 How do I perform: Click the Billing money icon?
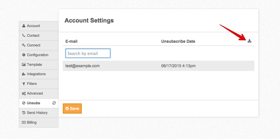24,122
